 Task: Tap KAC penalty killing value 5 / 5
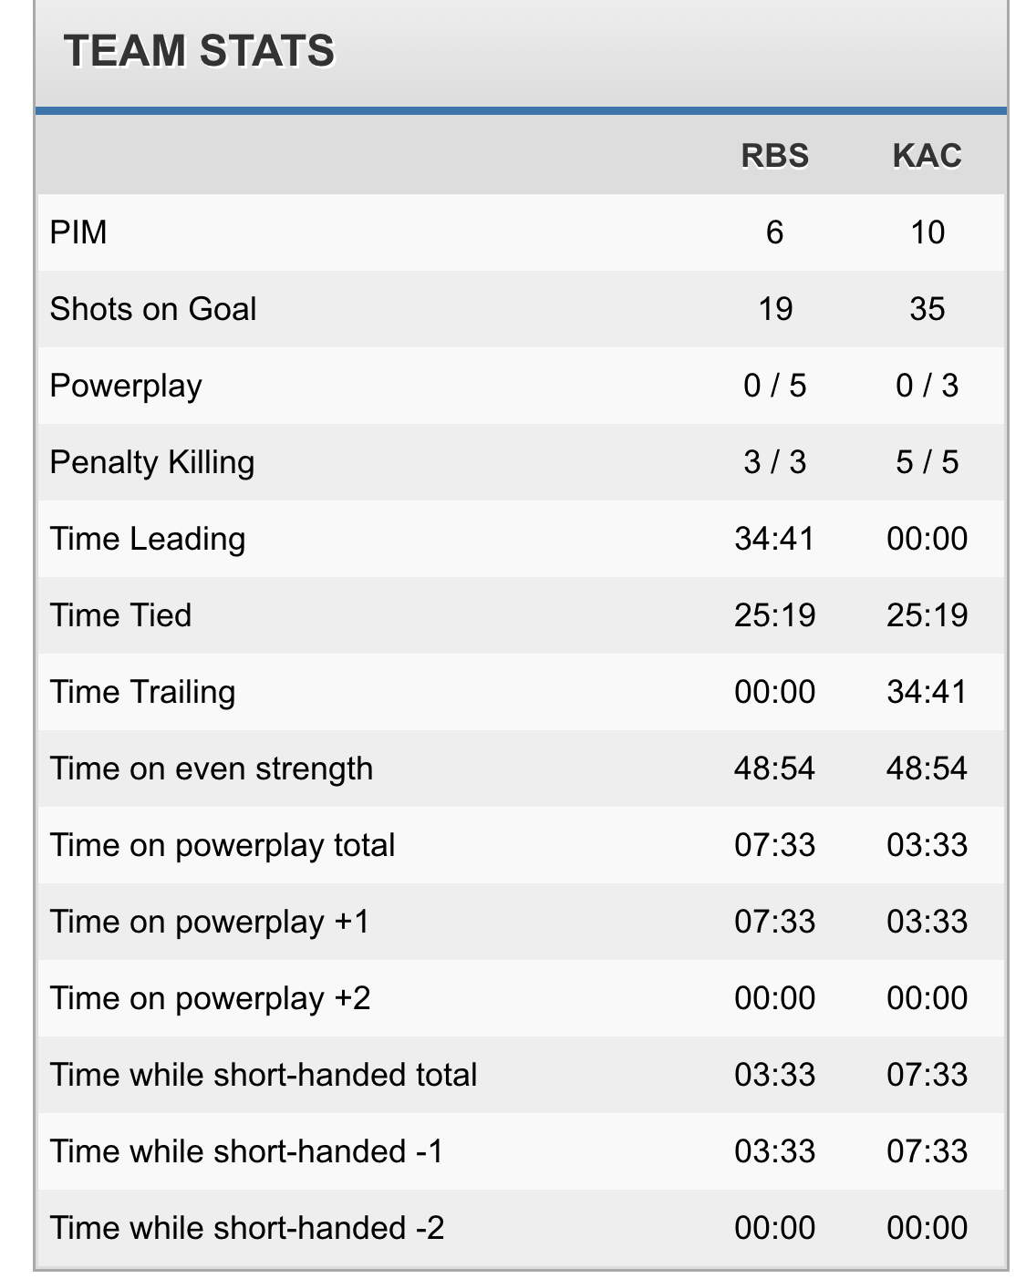click(927, 462)
